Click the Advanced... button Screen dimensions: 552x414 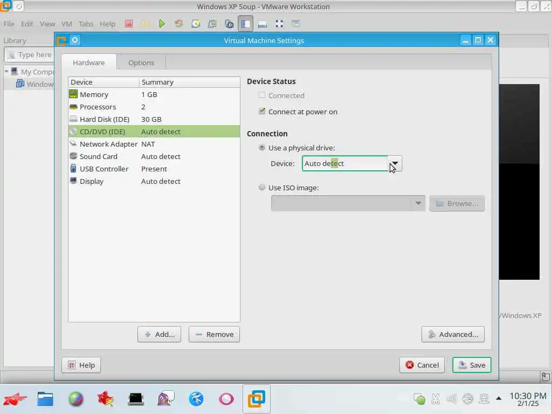[x=453, y=334]
